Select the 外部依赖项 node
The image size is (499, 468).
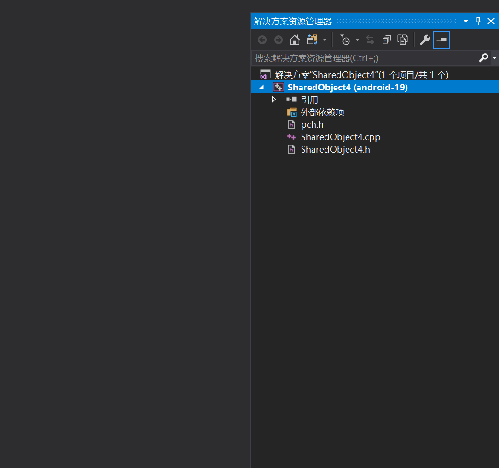(x=321, y=112)
